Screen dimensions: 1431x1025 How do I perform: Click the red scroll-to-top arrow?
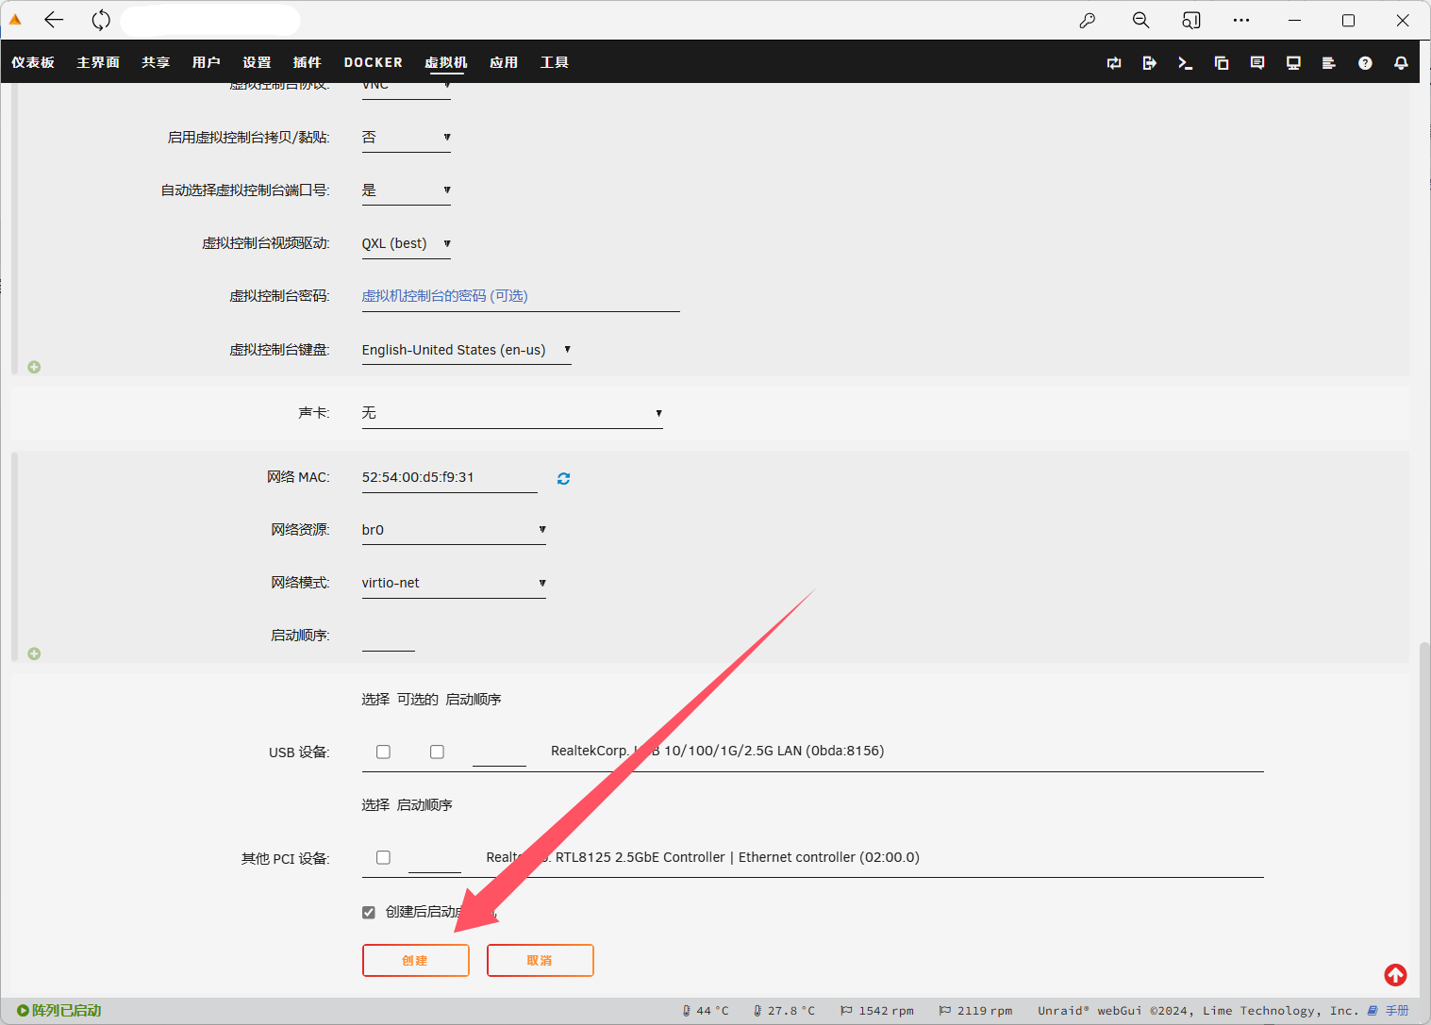1395,975
